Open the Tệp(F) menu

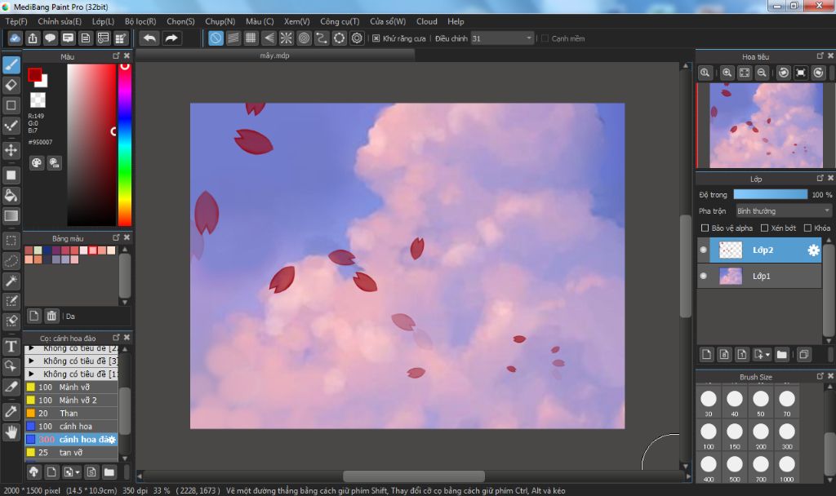16,21
